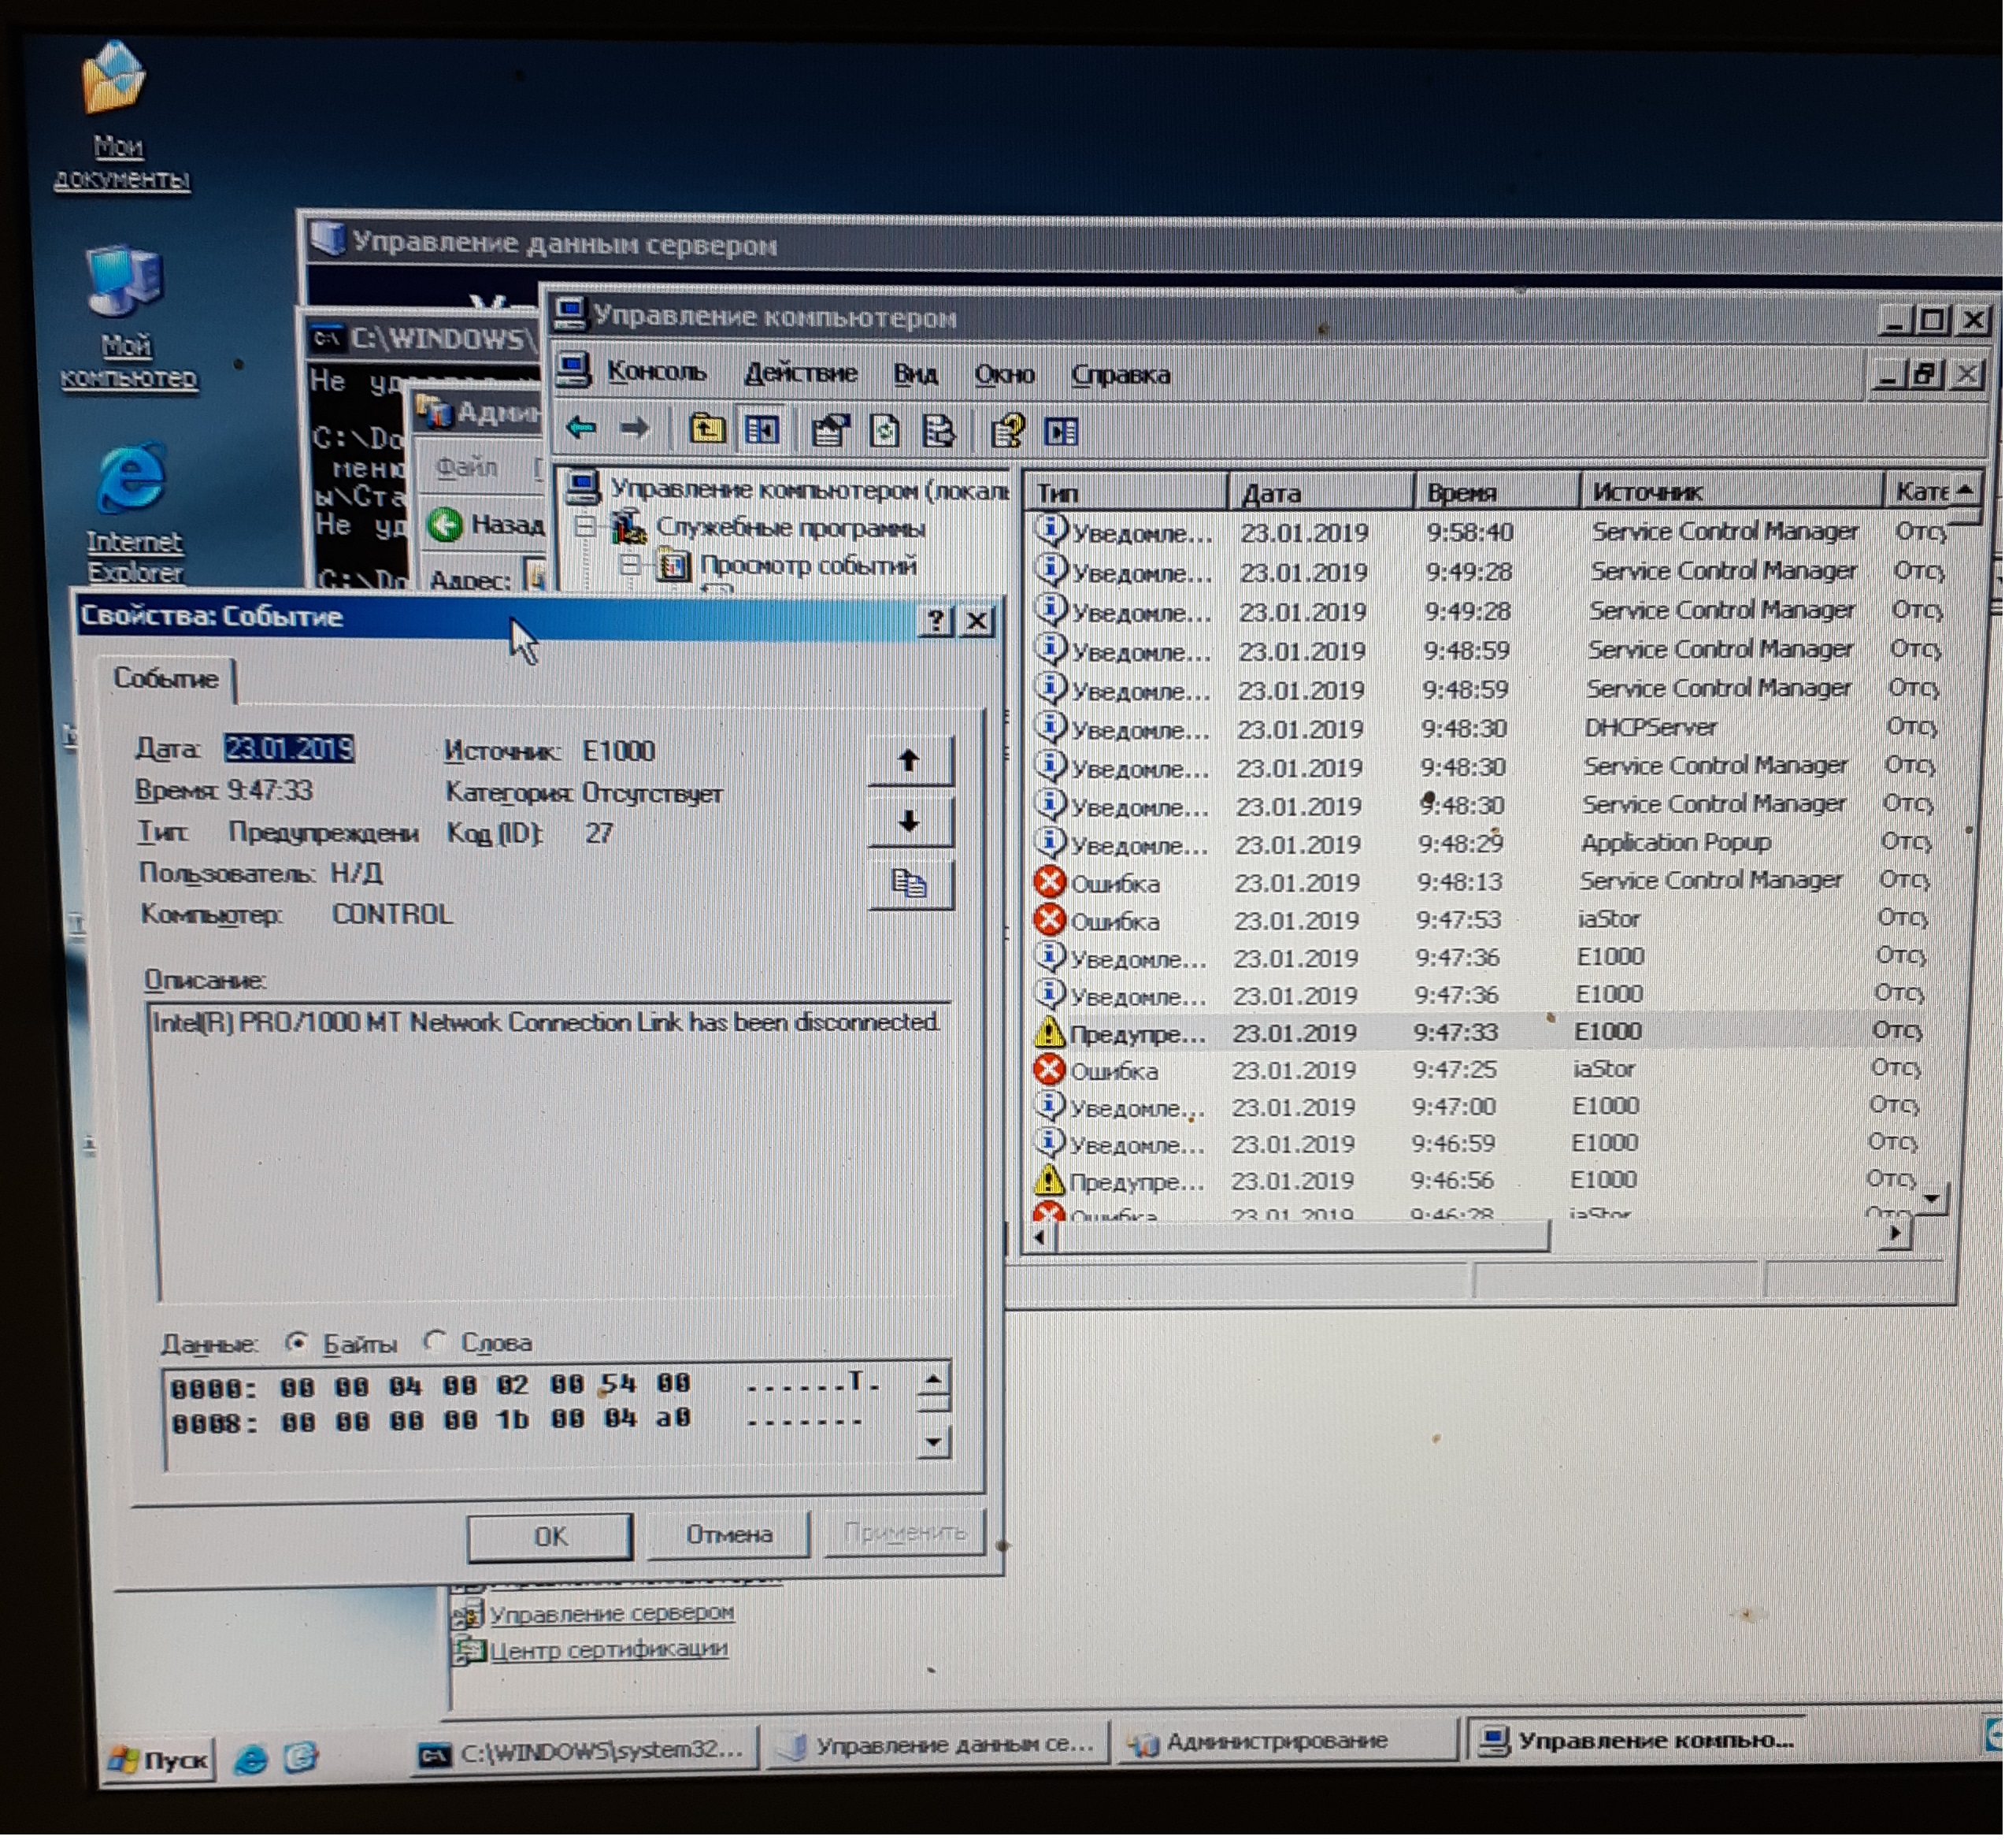Screen dimensions: 2016x1840
Task: Click the Управление сервером link
Action: [611, 1613]
